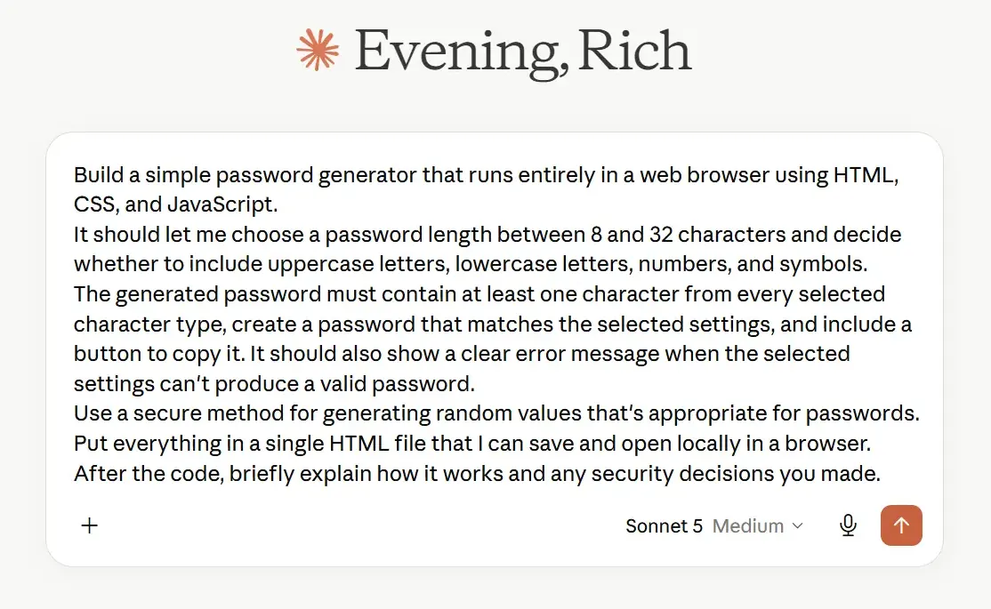Open the Sonnet 5 model selector

(664, 525)
